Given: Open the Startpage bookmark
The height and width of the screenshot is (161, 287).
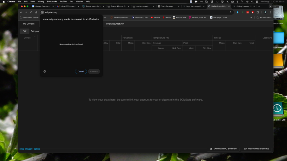Looking at the screenshot, I should coord(219,17).
